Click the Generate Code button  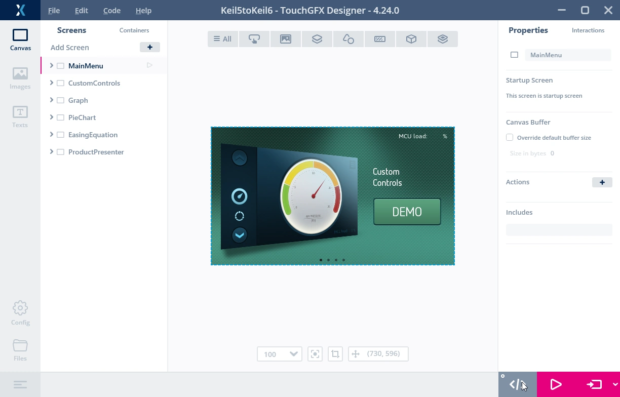[517, 385]
